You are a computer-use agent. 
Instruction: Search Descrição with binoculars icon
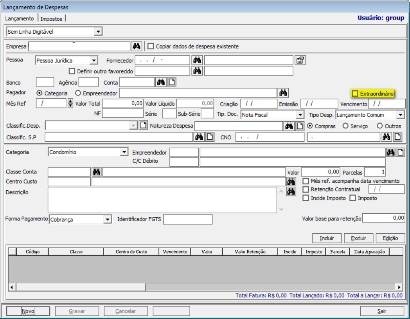point(291,191)
